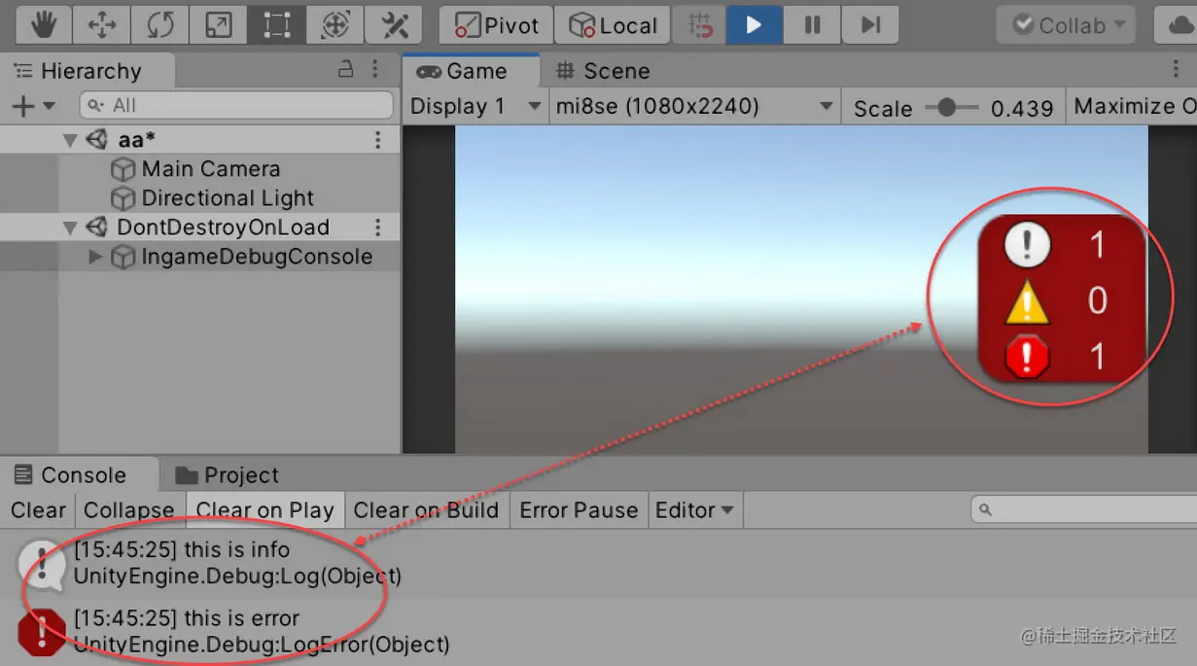Click the Hierarchy search field
1197x666 pixels.
(236, 104)
